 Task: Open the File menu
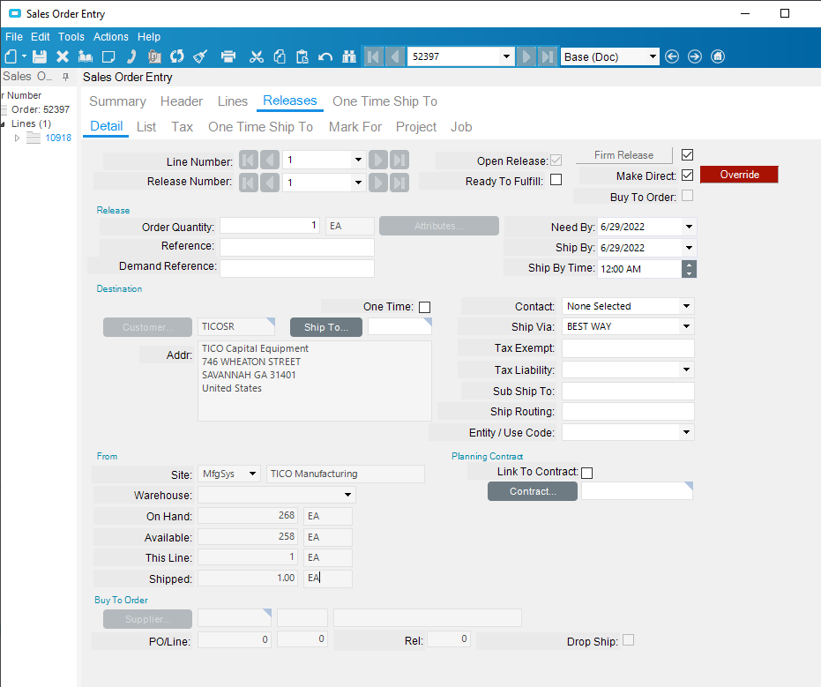coord(14,37)
